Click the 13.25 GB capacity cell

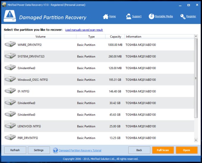(115, 138)
